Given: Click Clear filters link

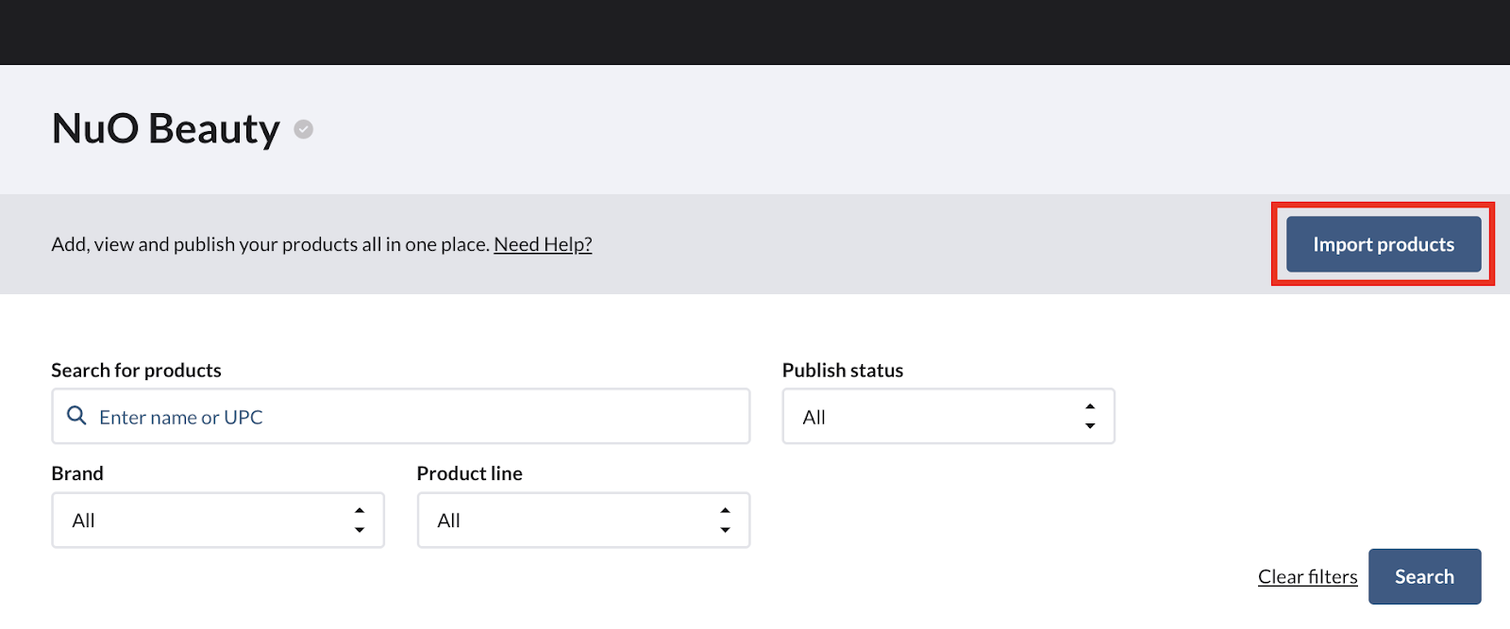Looking at the screenshot, I should (1307, 576).
